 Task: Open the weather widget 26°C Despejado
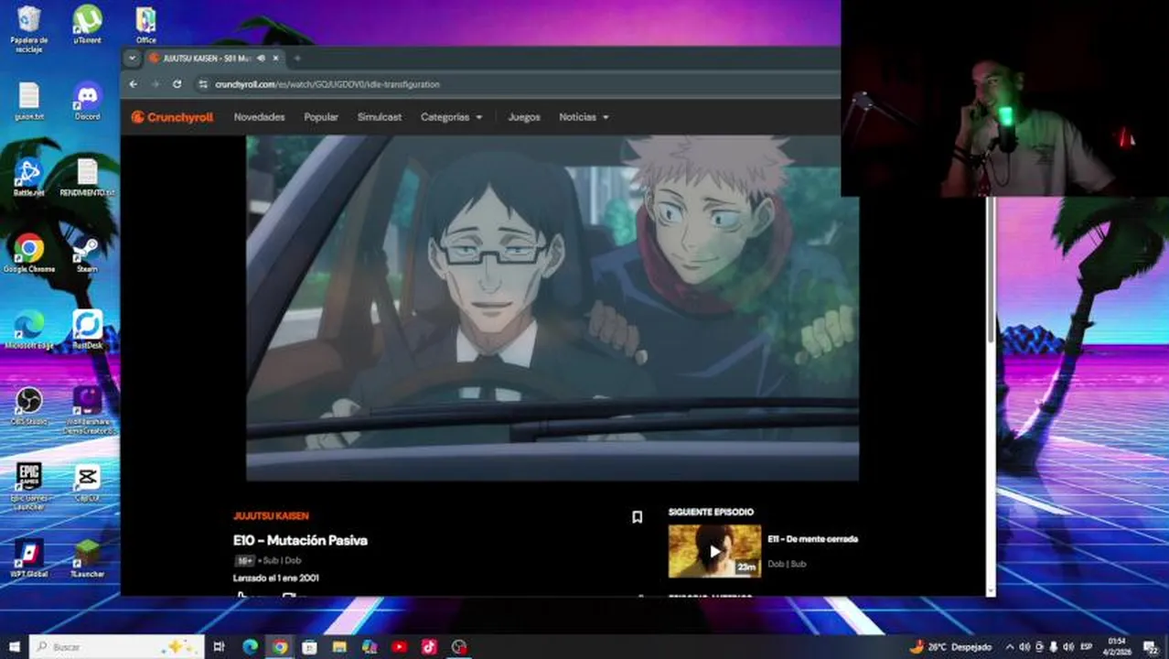click(x=950, y=647)
